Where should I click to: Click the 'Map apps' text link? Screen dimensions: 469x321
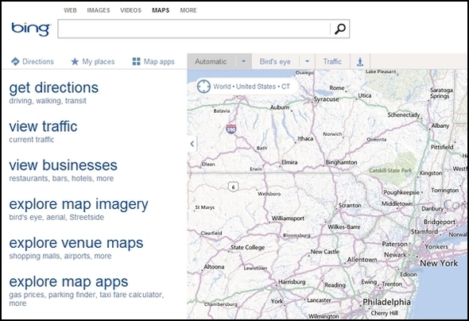tap(159, 61)
